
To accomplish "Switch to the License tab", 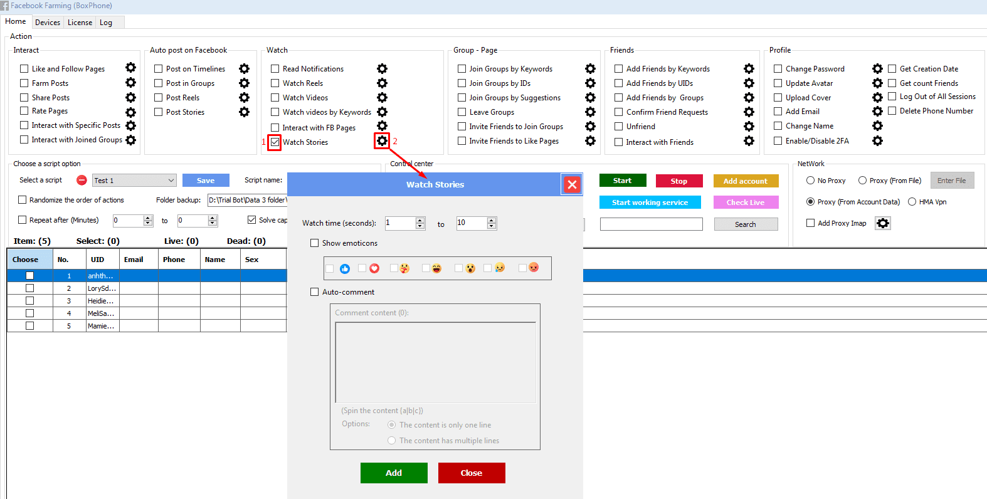I will [x=80, y=23].
